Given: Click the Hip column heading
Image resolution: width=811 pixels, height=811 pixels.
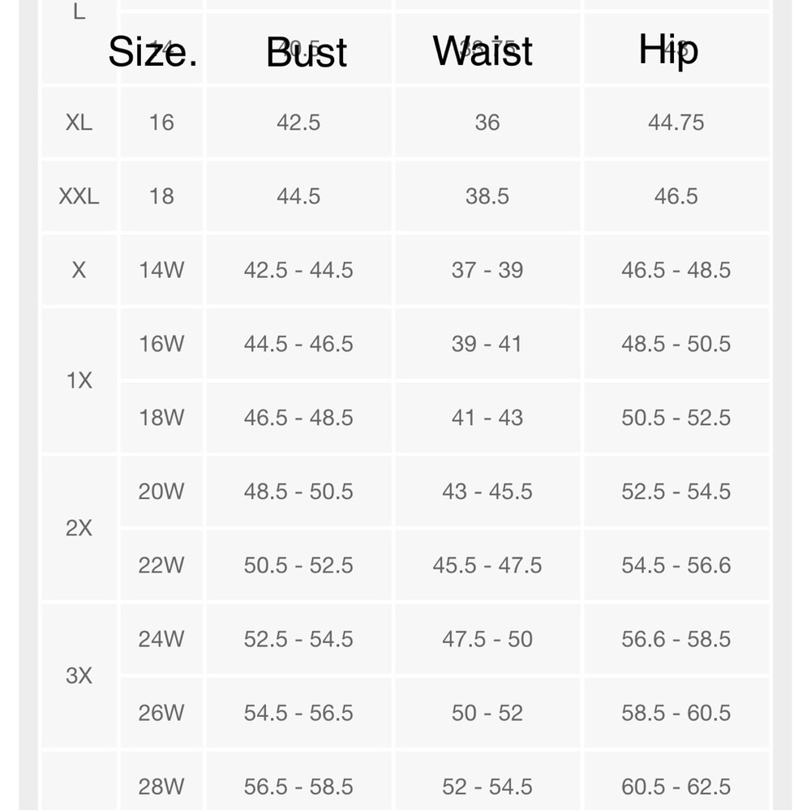Looking at the screenshot, I should pyautogui.click(x=668, y=49).
